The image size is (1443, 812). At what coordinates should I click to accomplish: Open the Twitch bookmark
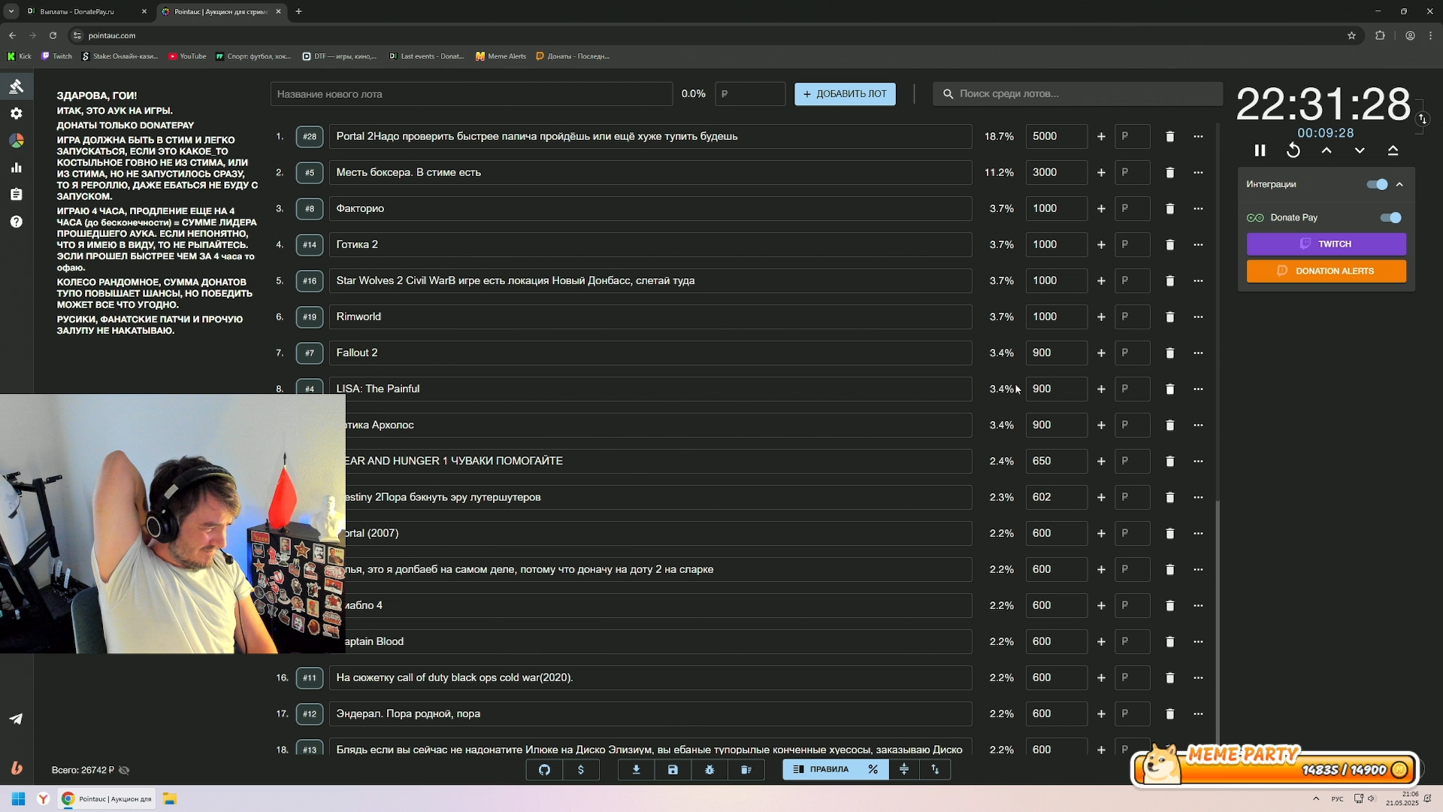tap(57, 56)
